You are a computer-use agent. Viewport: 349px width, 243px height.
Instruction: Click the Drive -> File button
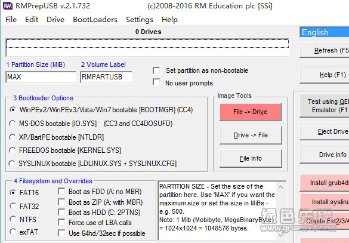tap(251, 135)
